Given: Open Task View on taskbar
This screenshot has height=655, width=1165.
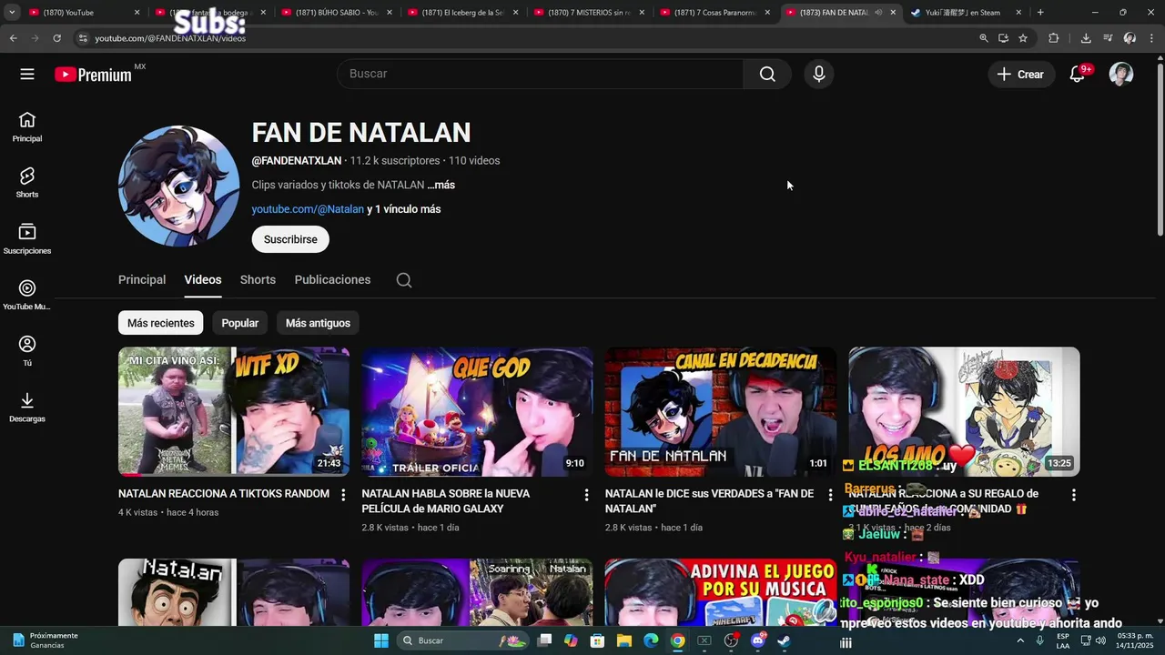Looking at the screenshot, I should point(544,640).
